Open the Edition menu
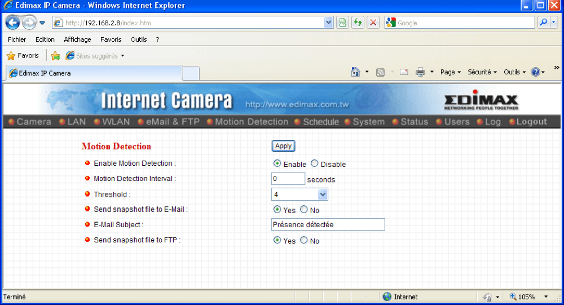This screenshot has height=305, width=564. pos(45,39)
